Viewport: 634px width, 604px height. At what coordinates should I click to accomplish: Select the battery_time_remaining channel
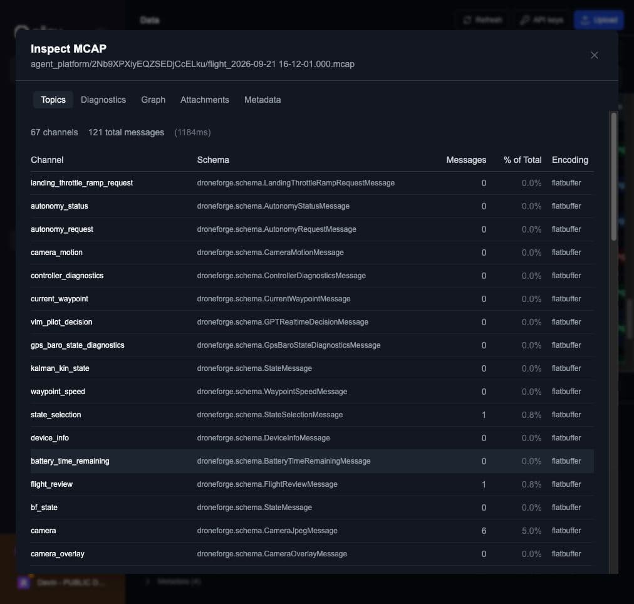coord(70,461)
